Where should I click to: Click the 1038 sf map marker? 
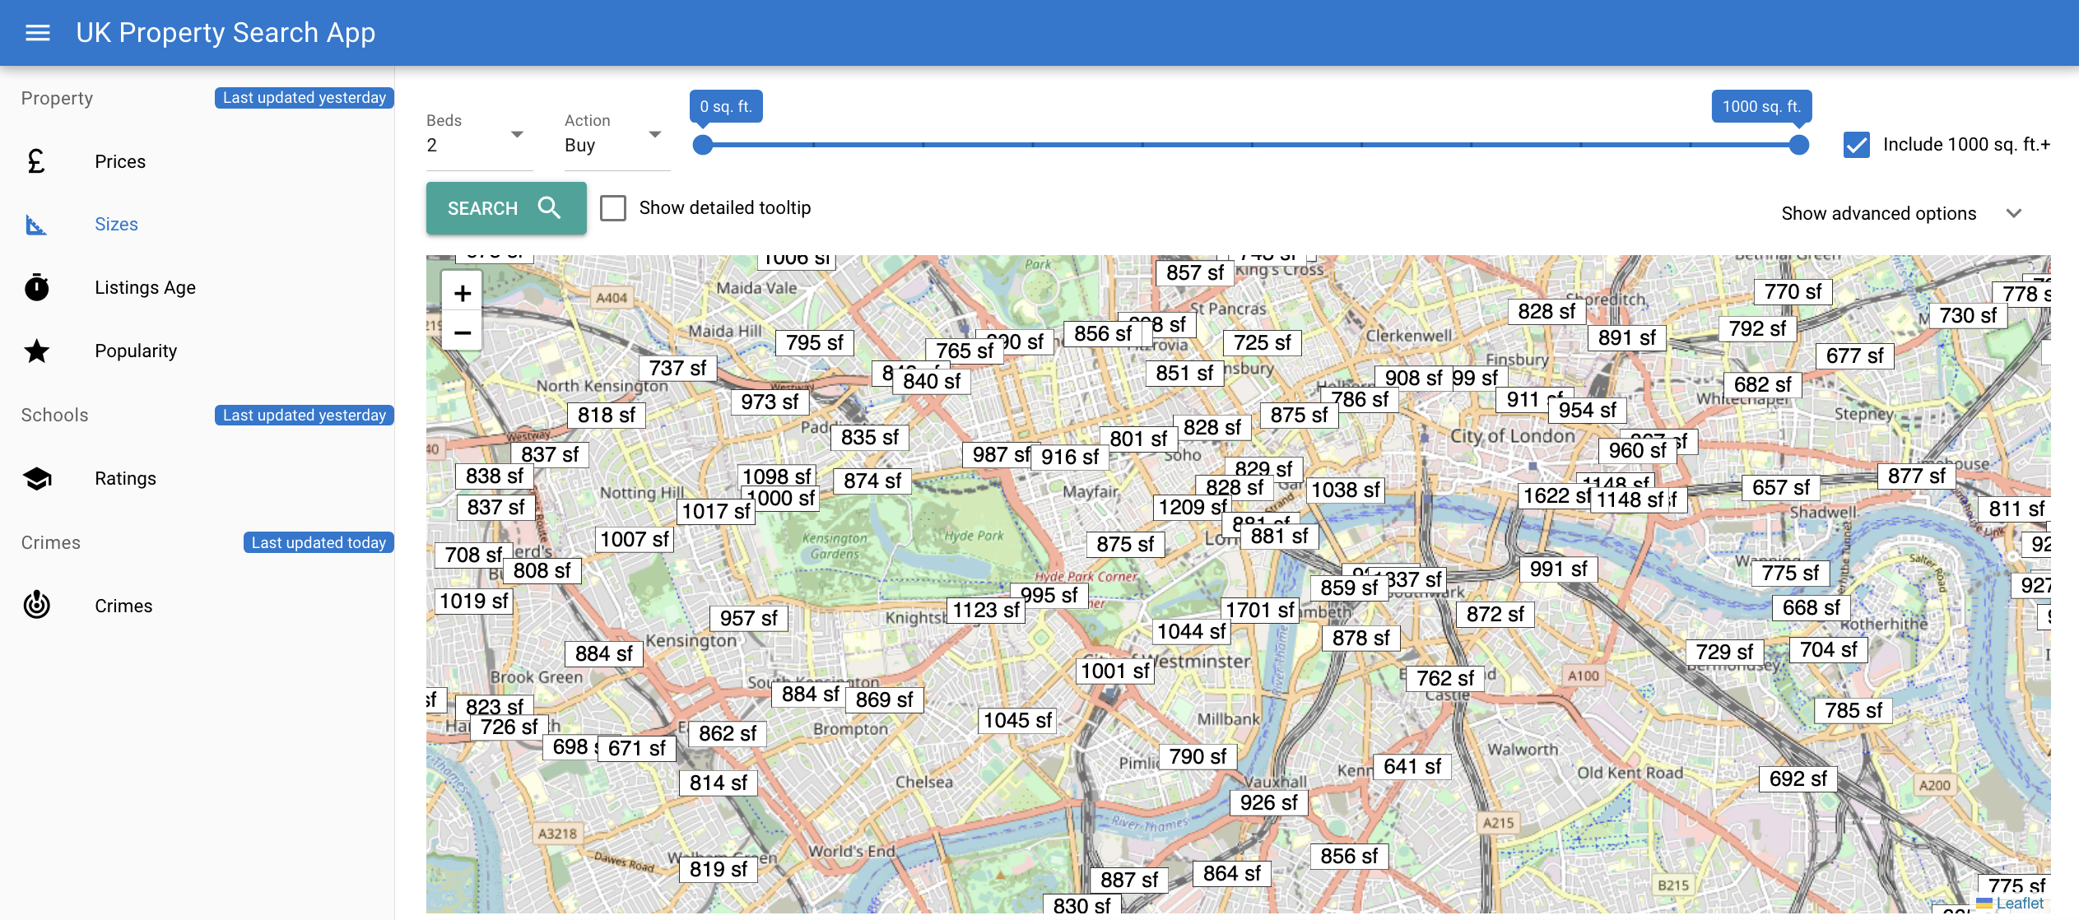[x=1346, y=490]
